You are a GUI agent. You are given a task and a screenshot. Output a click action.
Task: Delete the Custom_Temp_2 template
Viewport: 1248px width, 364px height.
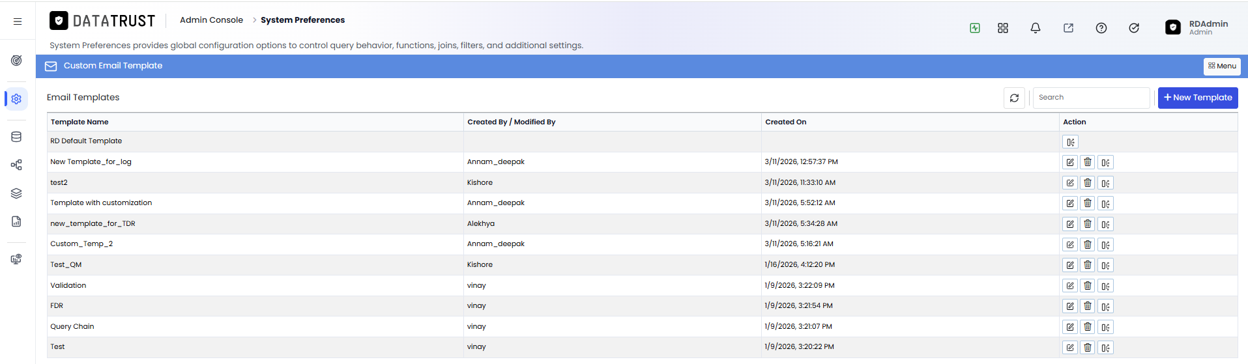(1088, 245)
